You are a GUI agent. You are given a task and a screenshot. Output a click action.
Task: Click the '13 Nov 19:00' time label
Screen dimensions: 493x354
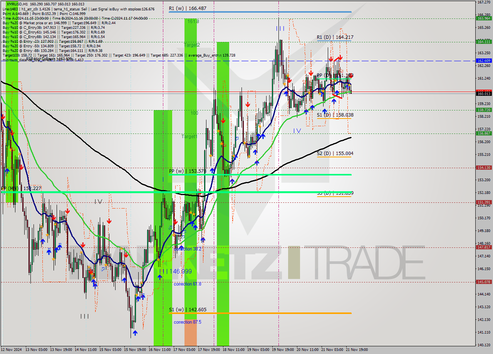coord(60,350)
